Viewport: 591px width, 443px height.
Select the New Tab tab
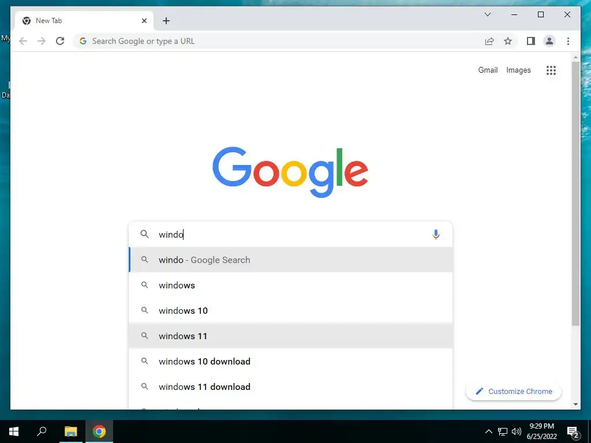point(84,21)
